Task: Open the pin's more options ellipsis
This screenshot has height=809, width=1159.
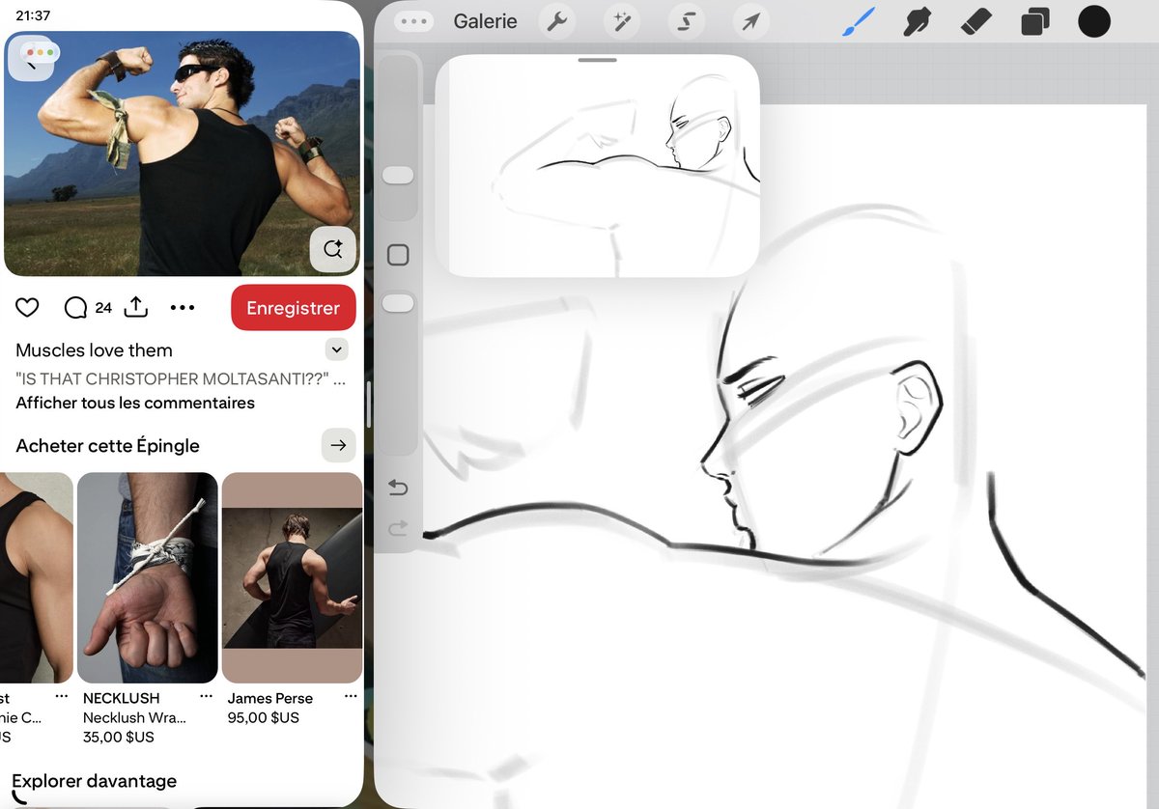Action: point(183,308)
